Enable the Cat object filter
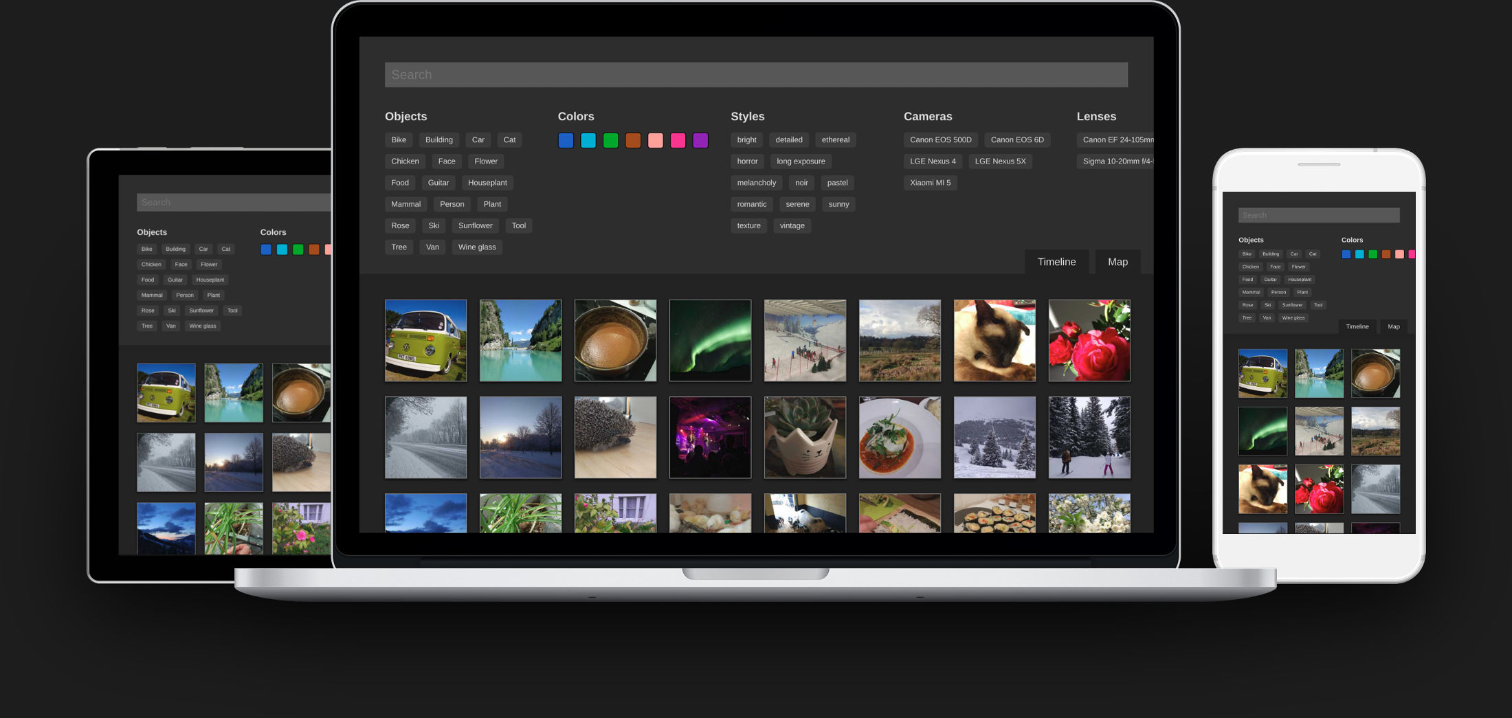1512x718 pixels. pyautogui.click(x=509, y=139)
